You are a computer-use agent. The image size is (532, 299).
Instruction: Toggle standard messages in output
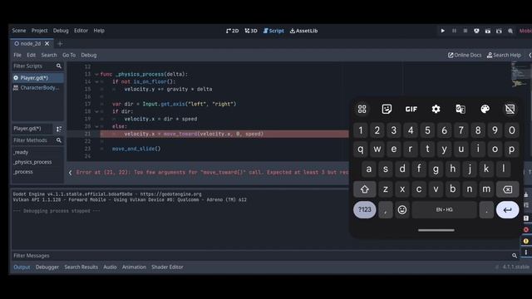click(x=526, y=218)
